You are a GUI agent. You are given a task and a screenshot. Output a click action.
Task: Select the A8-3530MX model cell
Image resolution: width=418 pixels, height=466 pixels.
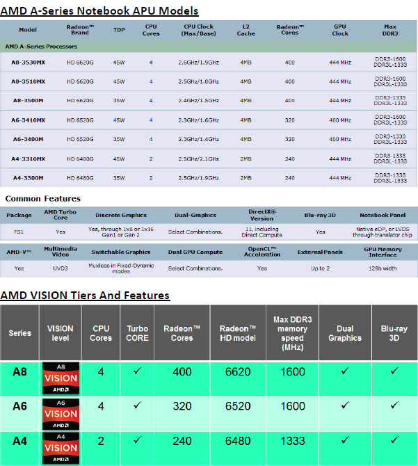29,63
